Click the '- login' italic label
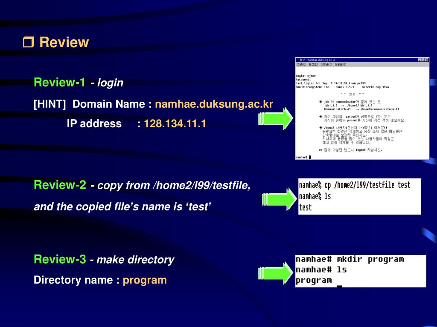437x327 pixels. [x=107, y=83]
